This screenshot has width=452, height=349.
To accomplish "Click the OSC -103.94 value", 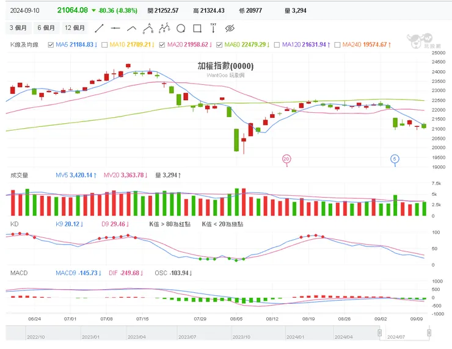I will 173,273.
